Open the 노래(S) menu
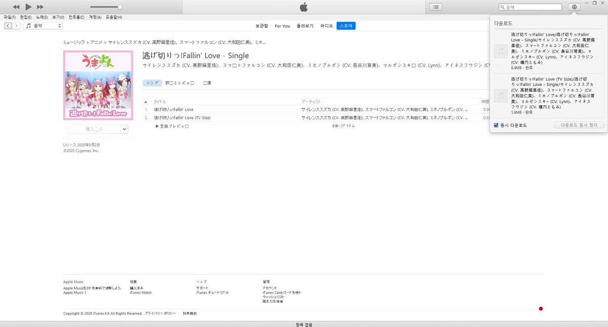 pyautogui.click(x=42, y=17)
